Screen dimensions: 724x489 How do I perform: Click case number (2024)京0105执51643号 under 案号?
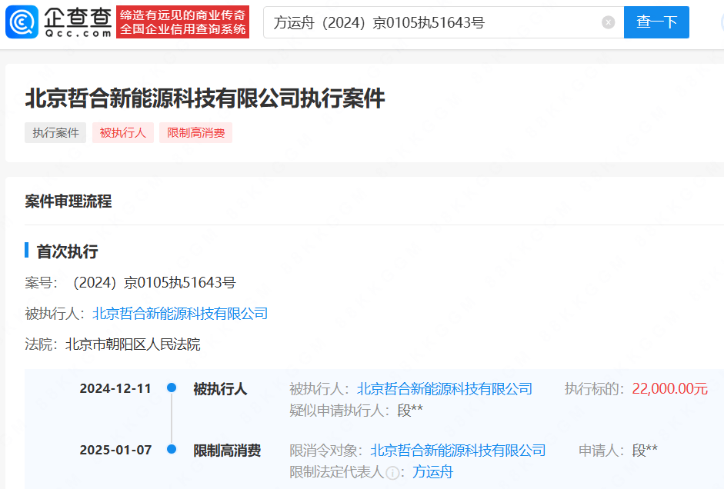pyautogui.click(x=154, y=283)
